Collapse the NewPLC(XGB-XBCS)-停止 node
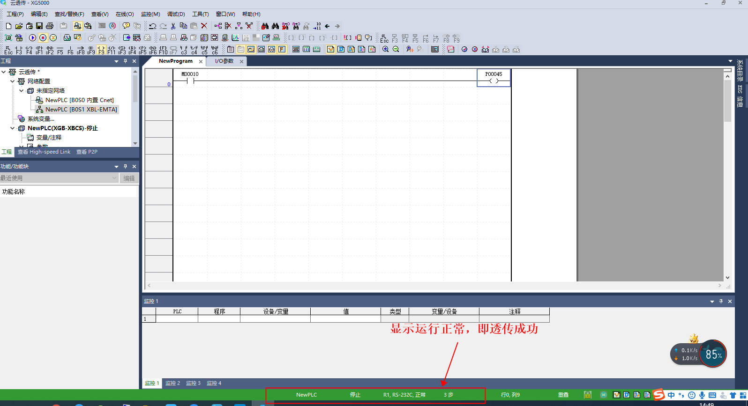Screen dimensions: 748x406 click(13, 128)
